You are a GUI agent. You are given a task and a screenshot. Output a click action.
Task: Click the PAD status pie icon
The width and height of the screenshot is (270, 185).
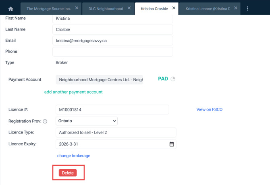(x=173, y=79)
